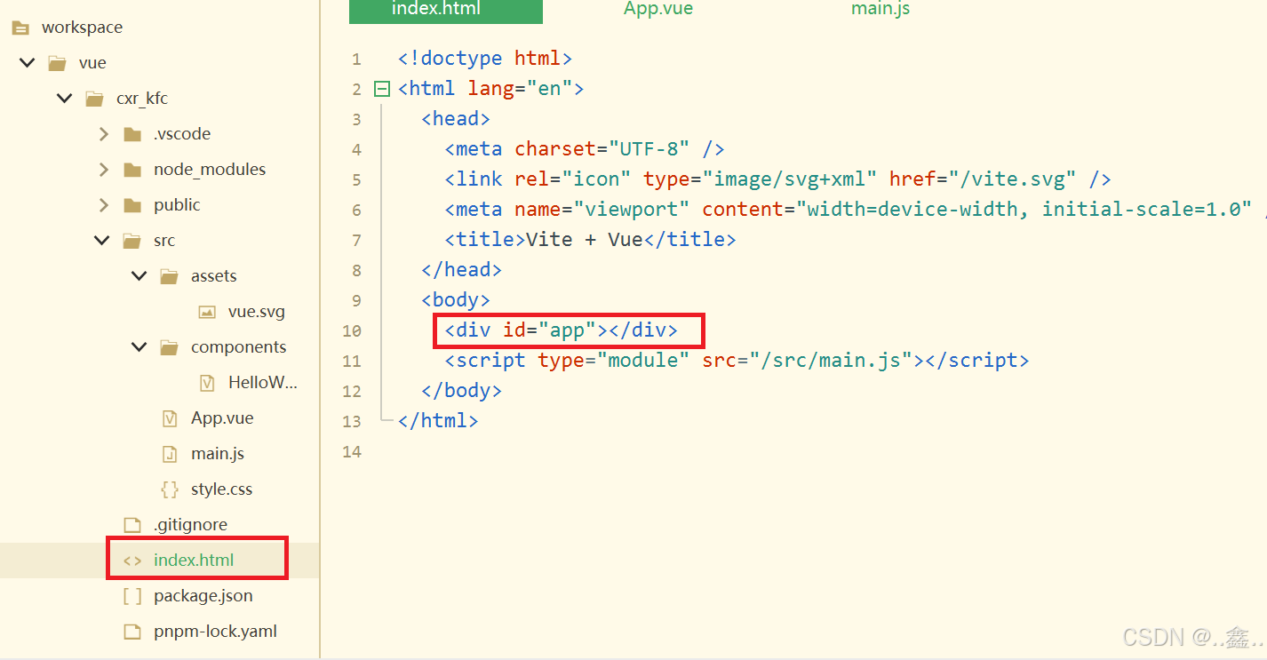
Task: Click the assets folder icon
Action: click(169, 276)
